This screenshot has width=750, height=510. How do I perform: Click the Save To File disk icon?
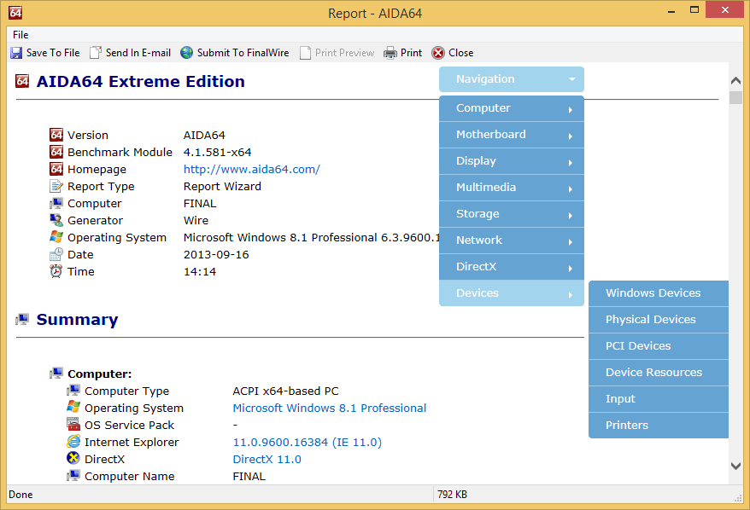tap(16, 53)
